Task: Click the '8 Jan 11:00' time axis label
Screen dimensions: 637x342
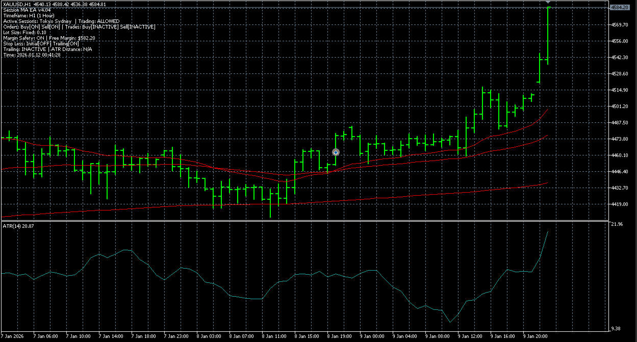Action: 274,336
